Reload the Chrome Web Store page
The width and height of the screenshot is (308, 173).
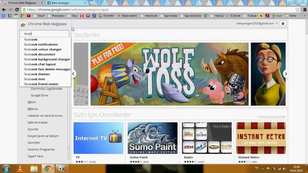[17, 10]
